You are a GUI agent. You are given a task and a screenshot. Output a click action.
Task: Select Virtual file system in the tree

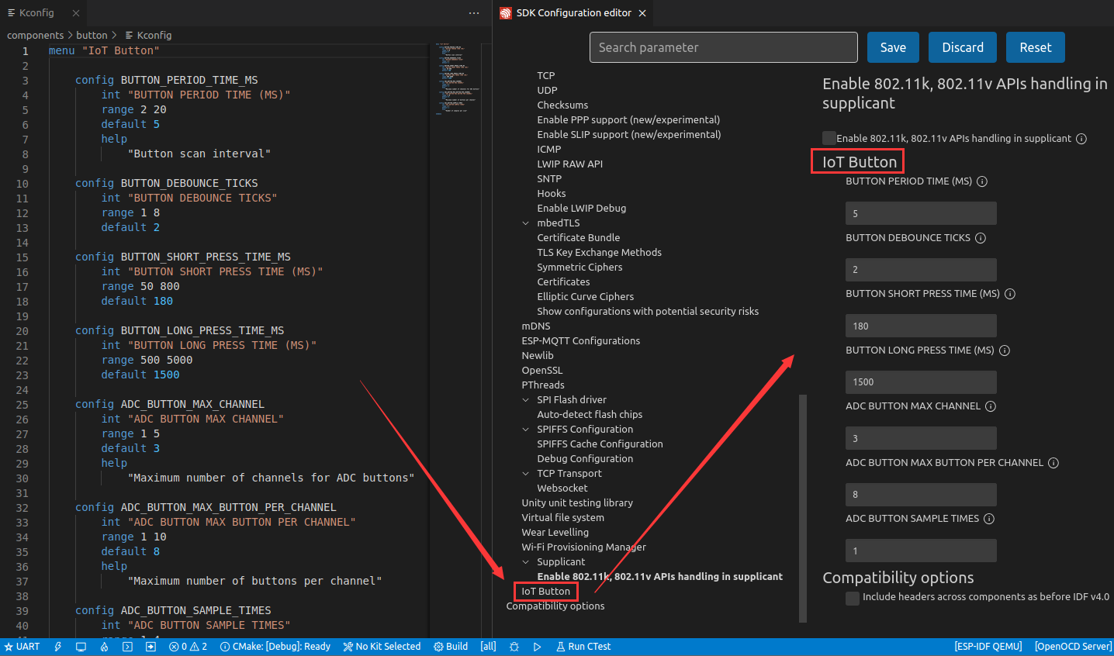[x=563, y=518]
